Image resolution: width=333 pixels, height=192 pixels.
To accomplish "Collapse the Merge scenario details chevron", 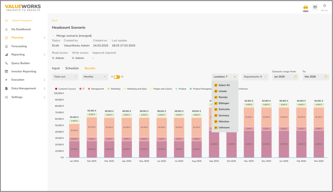I will [54, 36].
